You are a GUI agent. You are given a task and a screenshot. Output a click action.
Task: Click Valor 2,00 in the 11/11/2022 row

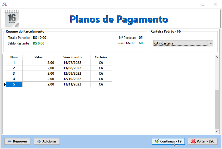pos(39,84)
